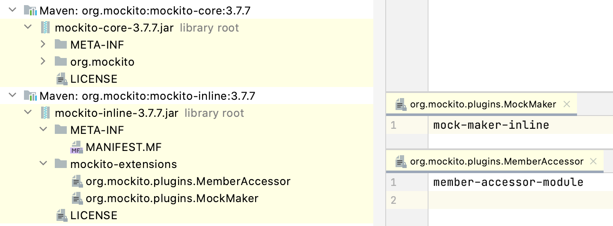Click the mockito-extensions folder icon

coord(61,164)
